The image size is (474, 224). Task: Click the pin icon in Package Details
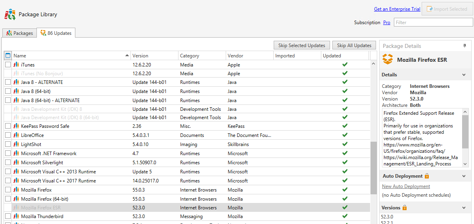(x=464, y=46)
